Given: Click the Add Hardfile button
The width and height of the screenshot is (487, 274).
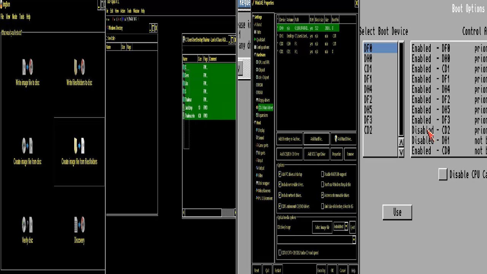Looking at the screenshot, I should coord(316,139).
